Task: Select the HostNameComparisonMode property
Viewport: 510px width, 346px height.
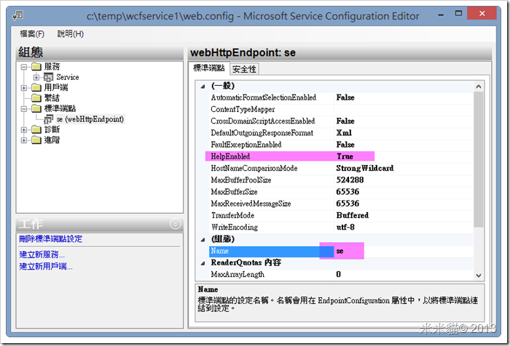Action: tap(254, 168)
